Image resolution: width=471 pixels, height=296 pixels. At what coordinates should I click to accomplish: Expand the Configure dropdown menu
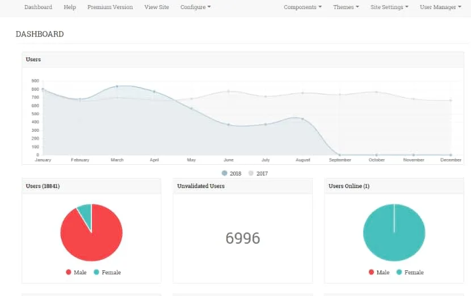(195, 7)
